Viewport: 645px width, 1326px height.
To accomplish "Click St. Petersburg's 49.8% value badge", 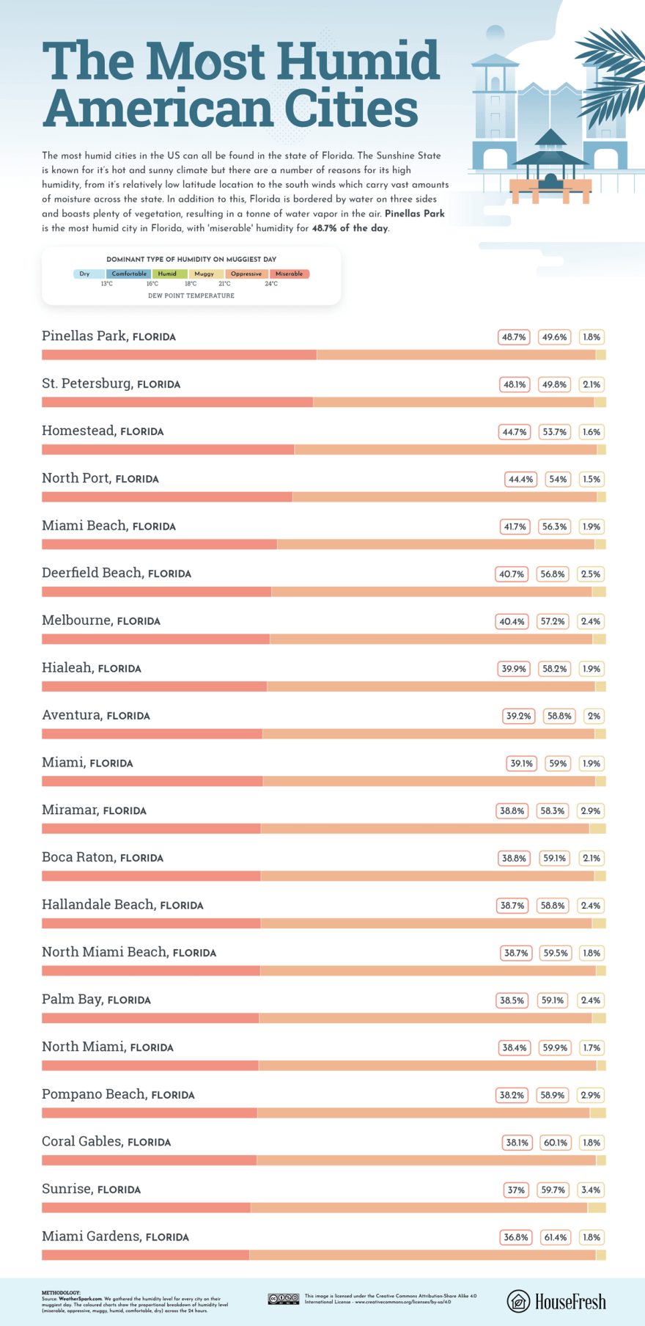I will 554,384.
